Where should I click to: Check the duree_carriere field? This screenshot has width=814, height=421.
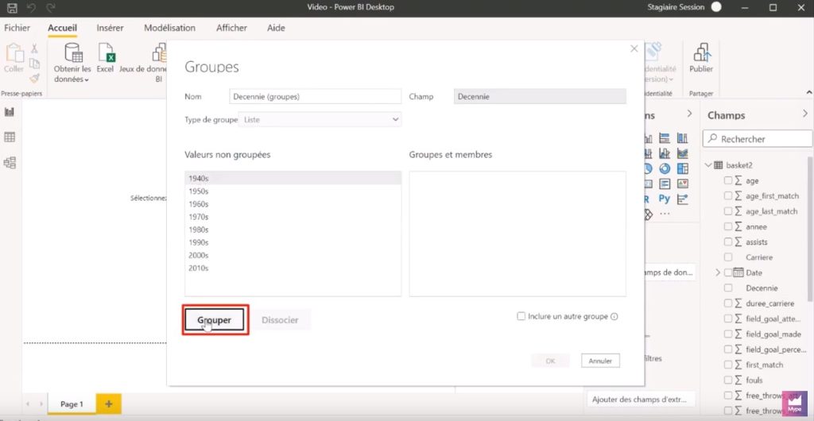[x=728, y=303]
